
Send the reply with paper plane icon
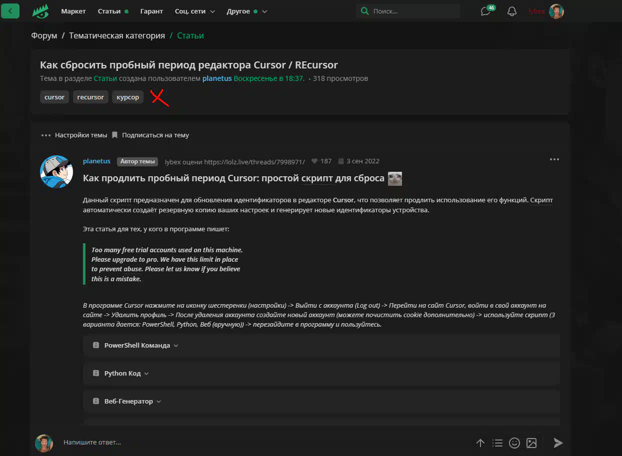(558, 443)
